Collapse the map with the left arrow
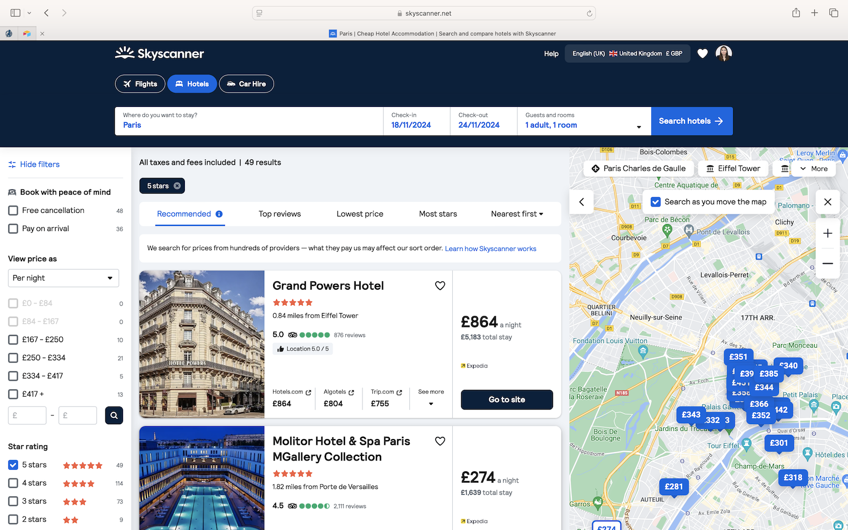This screenshot has width=848, height=530. [582, 202]
